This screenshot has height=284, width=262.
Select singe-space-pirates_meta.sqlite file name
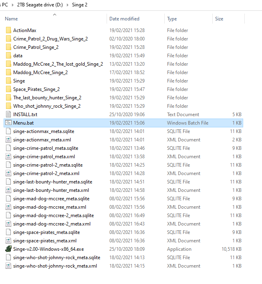click(x=46, y=232)
